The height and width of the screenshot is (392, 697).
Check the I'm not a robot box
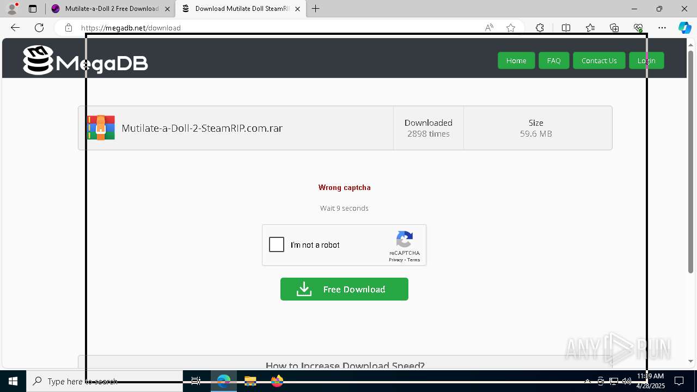(277, 245)
